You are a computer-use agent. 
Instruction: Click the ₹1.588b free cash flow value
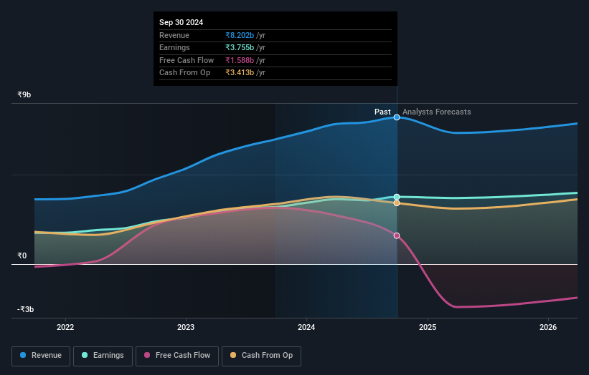coord(240,60)
